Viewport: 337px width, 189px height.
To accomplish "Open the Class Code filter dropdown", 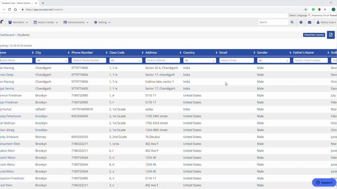I will tap(126, 60).
